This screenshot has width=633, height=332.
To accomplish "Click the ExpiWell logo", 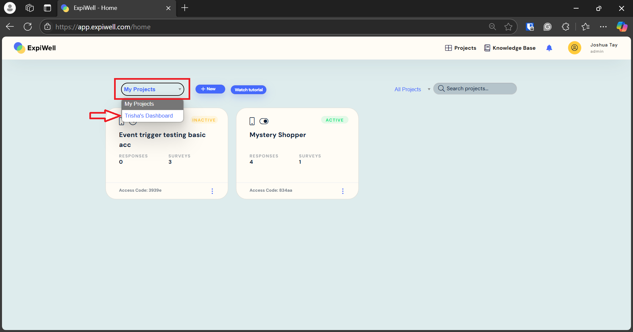I will (x=35, y=48).
